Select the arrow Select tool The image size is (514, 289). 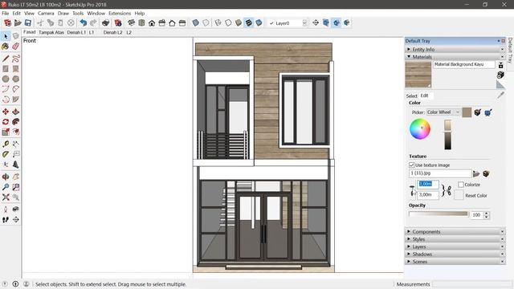[6, 36]
